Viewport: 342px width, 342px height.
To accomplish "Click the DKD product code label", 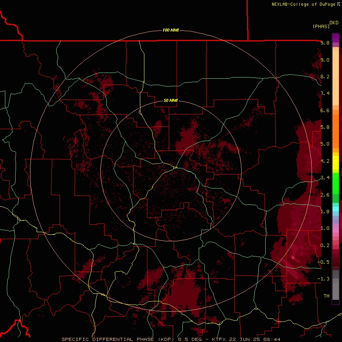I will tap(334, 23).
